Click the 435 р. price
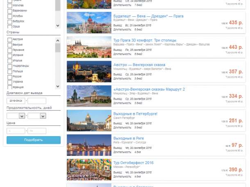The height and width of the screenshot is (187, 250). click(x=236, y=23)
